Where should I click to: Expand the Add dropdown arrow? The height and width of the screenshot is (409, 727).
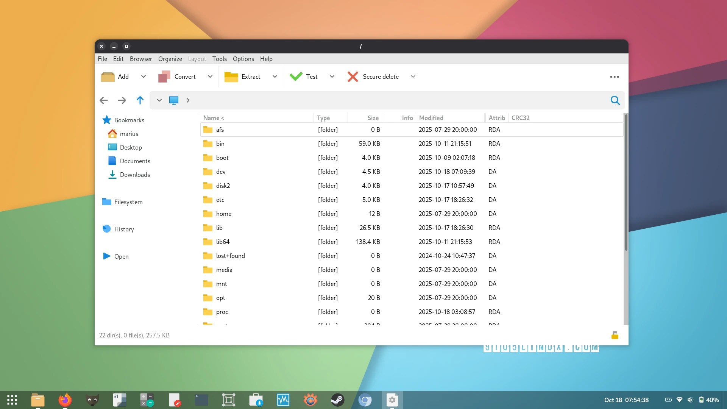click(x=144, y=76)
